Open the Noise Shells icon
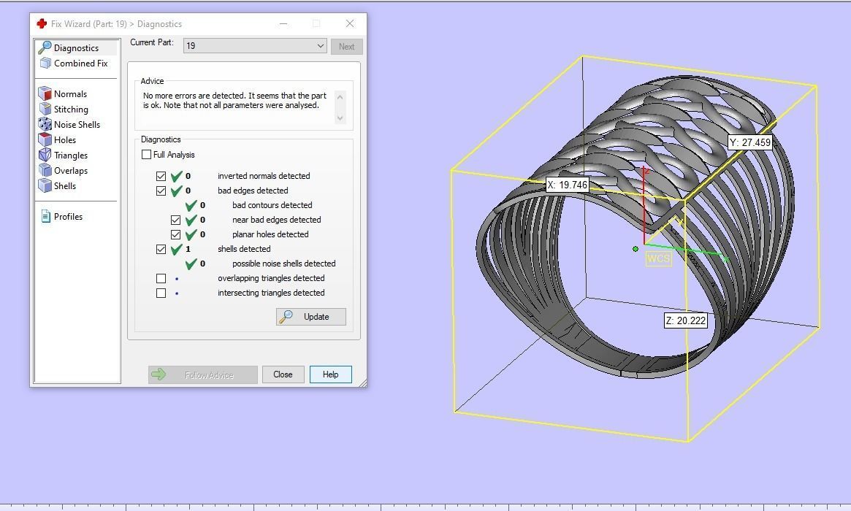 [x=45, y=124]
